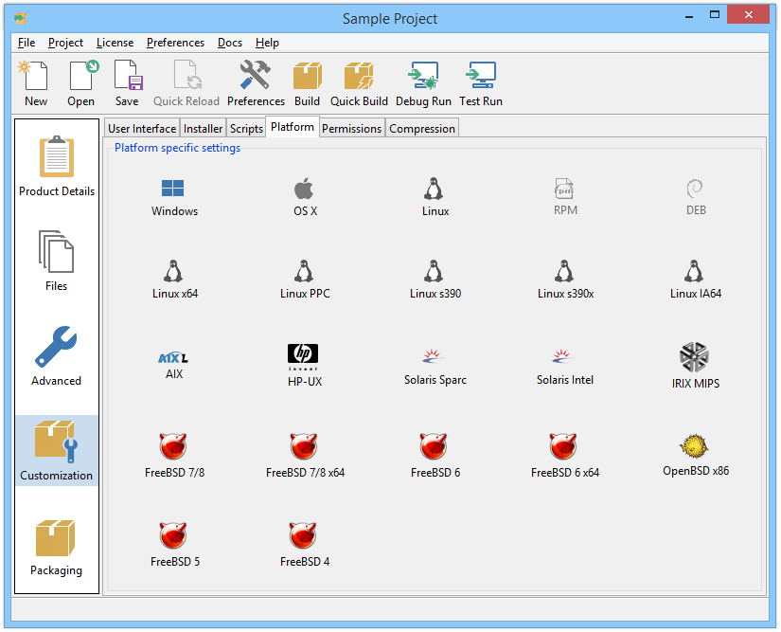Image resolution: width=781 pixels, height=632 pixels.
Task: Select the IRIX MIPS platform icon
Action: click(695, 360)
